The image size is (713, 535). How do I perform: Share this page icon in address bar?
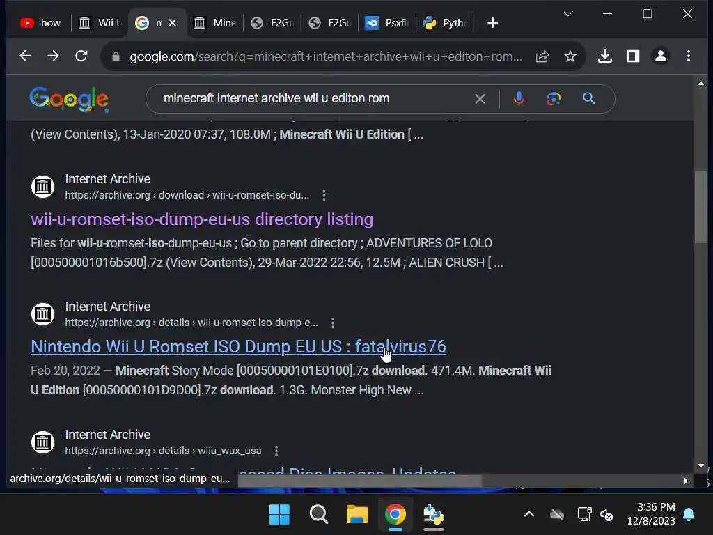coord(542,56)
